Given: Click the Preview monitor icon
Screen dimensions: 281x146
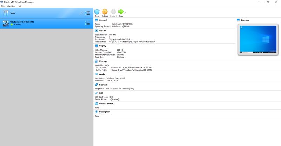Looking at the screenshot, I should click(x=238, y=20).
